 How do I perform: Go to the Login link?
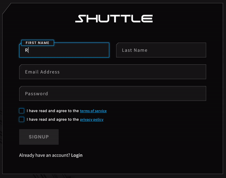[x=77, y=155]
